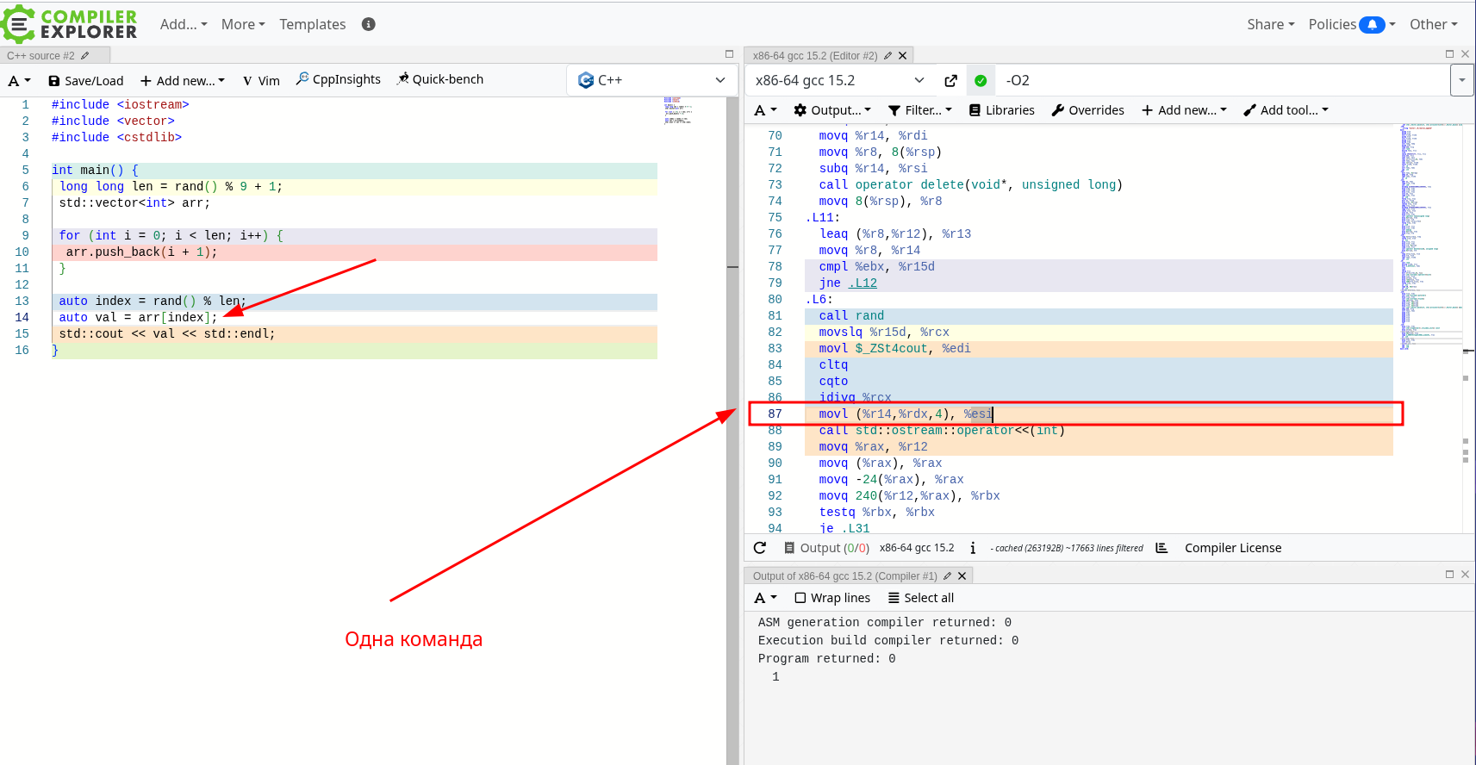The height and width of the screenshot is (765, 1476).
Task: Click source line 'auto val = arr[index];'
Action: [x=138, y=318]
